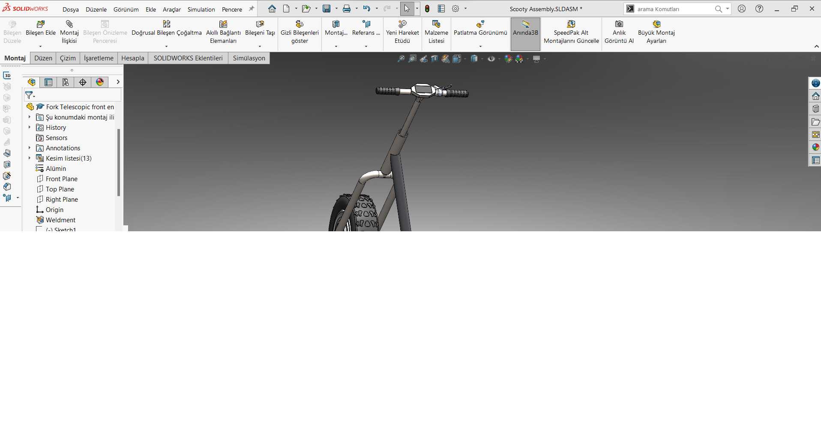
Task: Click Gizli Bileşenleri göster icon
Action: click(x=300, y=24)
